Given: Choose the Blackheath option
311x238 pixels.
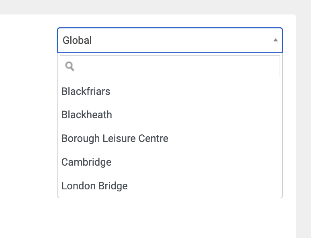Looking at the screenshot, I should point(170,115).
